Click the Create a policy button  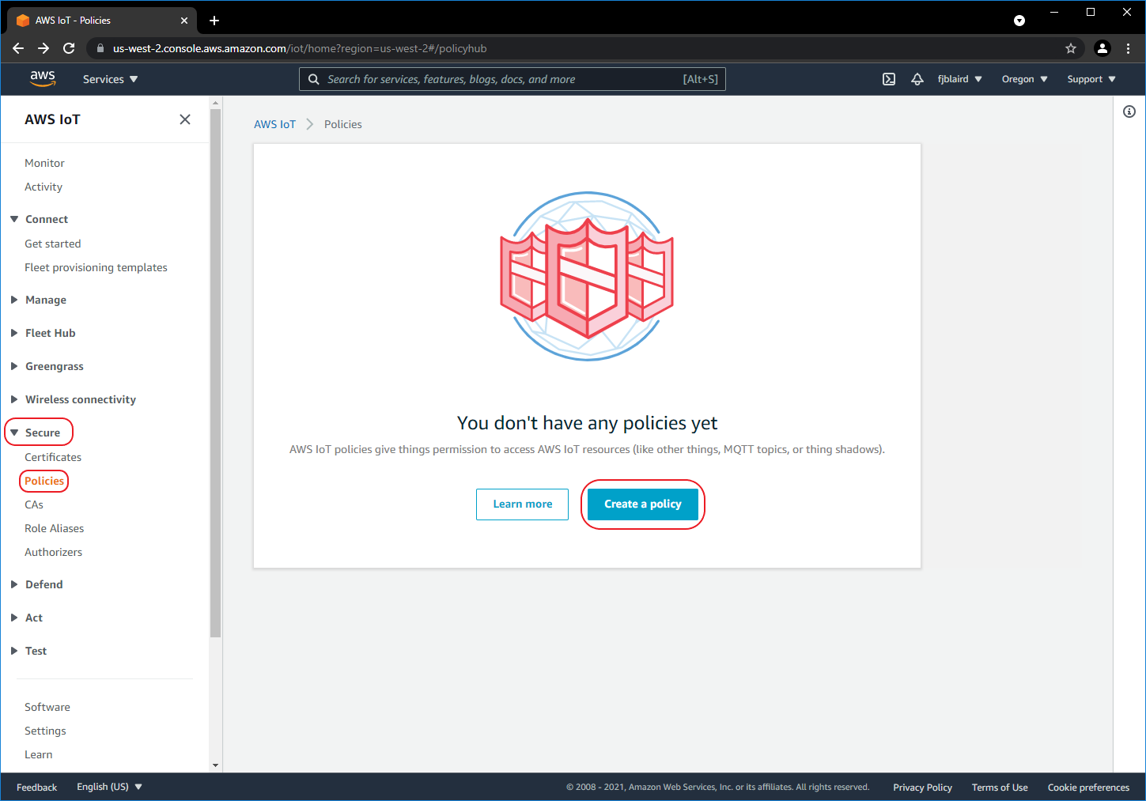[x=642, y=504]
